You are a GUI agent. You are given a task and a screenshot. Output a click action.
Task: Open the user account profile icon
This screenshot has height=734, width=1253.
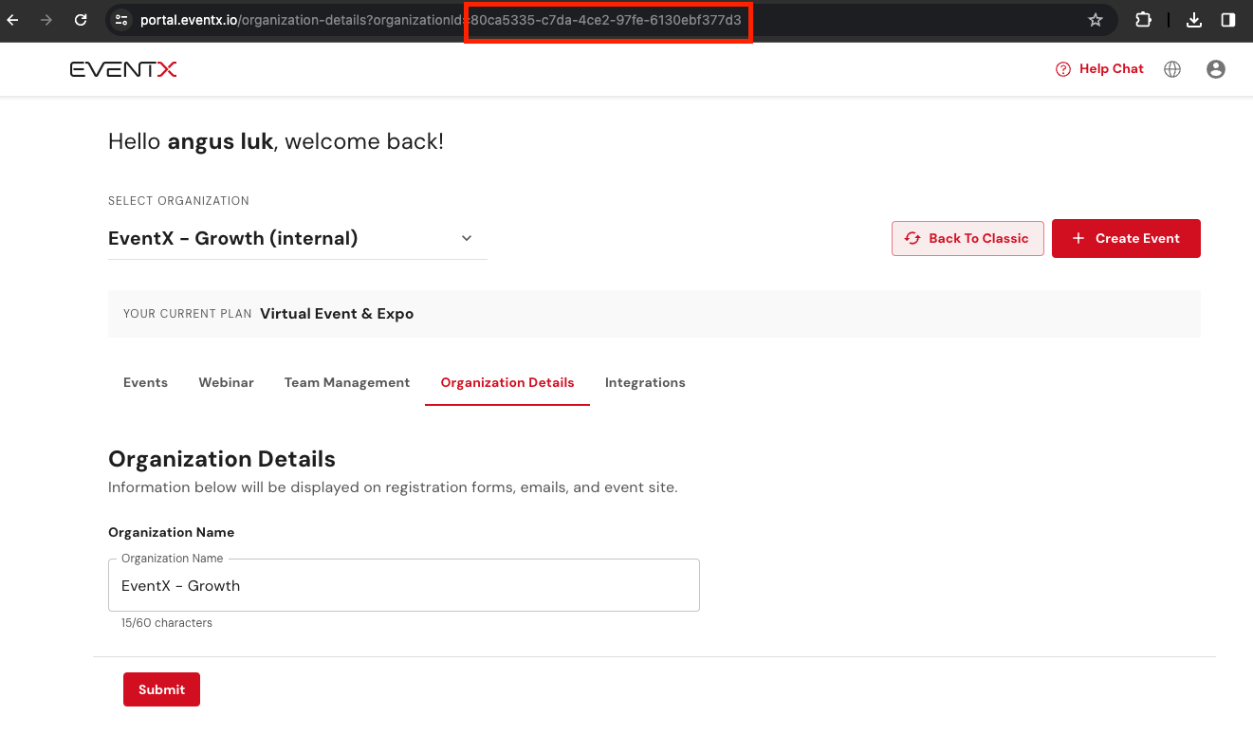[x=1216, y=69]
